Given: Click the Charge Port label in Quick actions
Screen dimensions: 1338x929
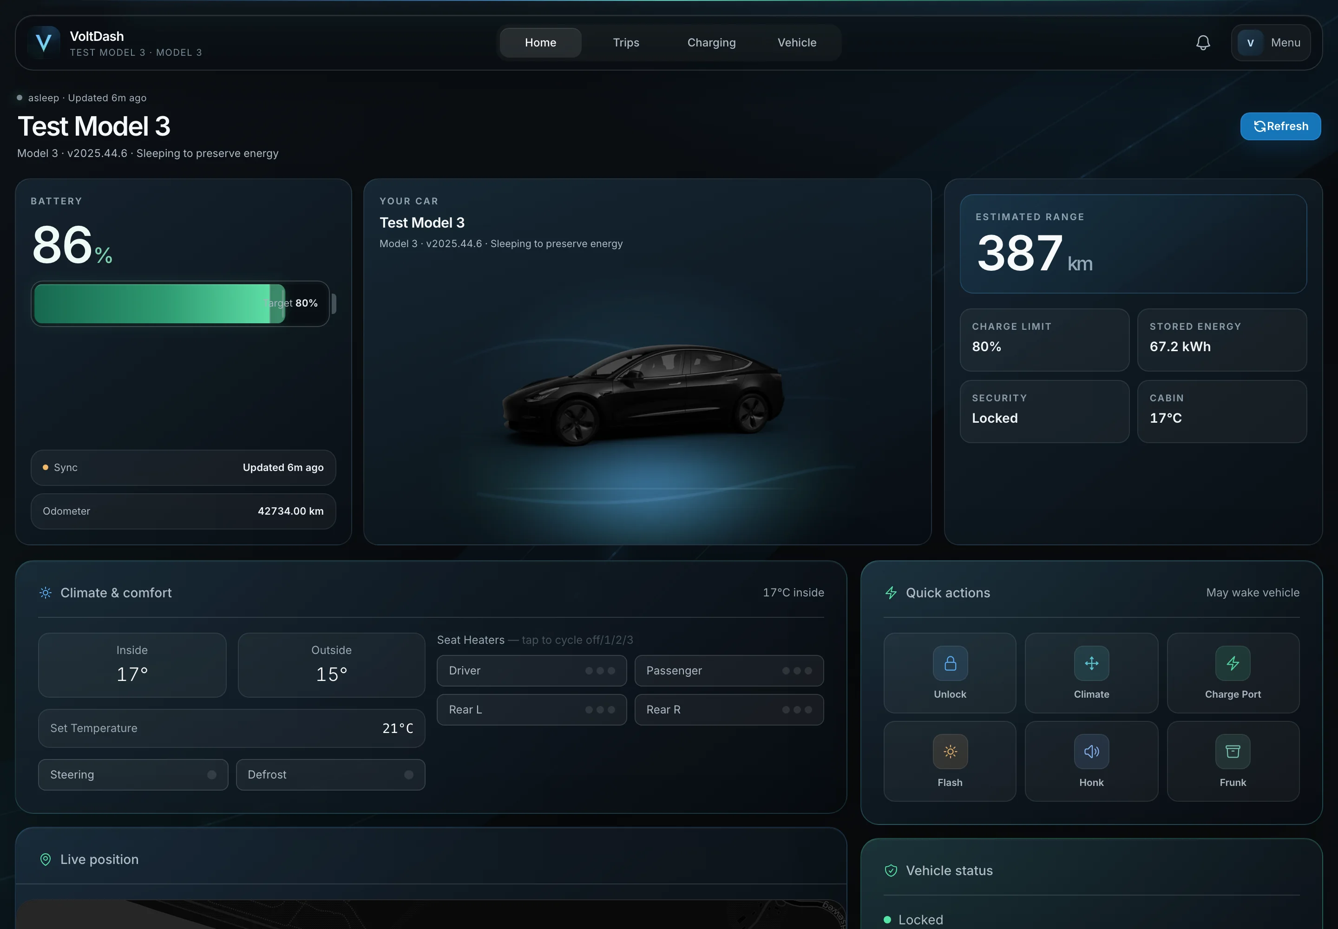Looking at the screenshot, I should pyautogui.click(x=1233, y=694).
